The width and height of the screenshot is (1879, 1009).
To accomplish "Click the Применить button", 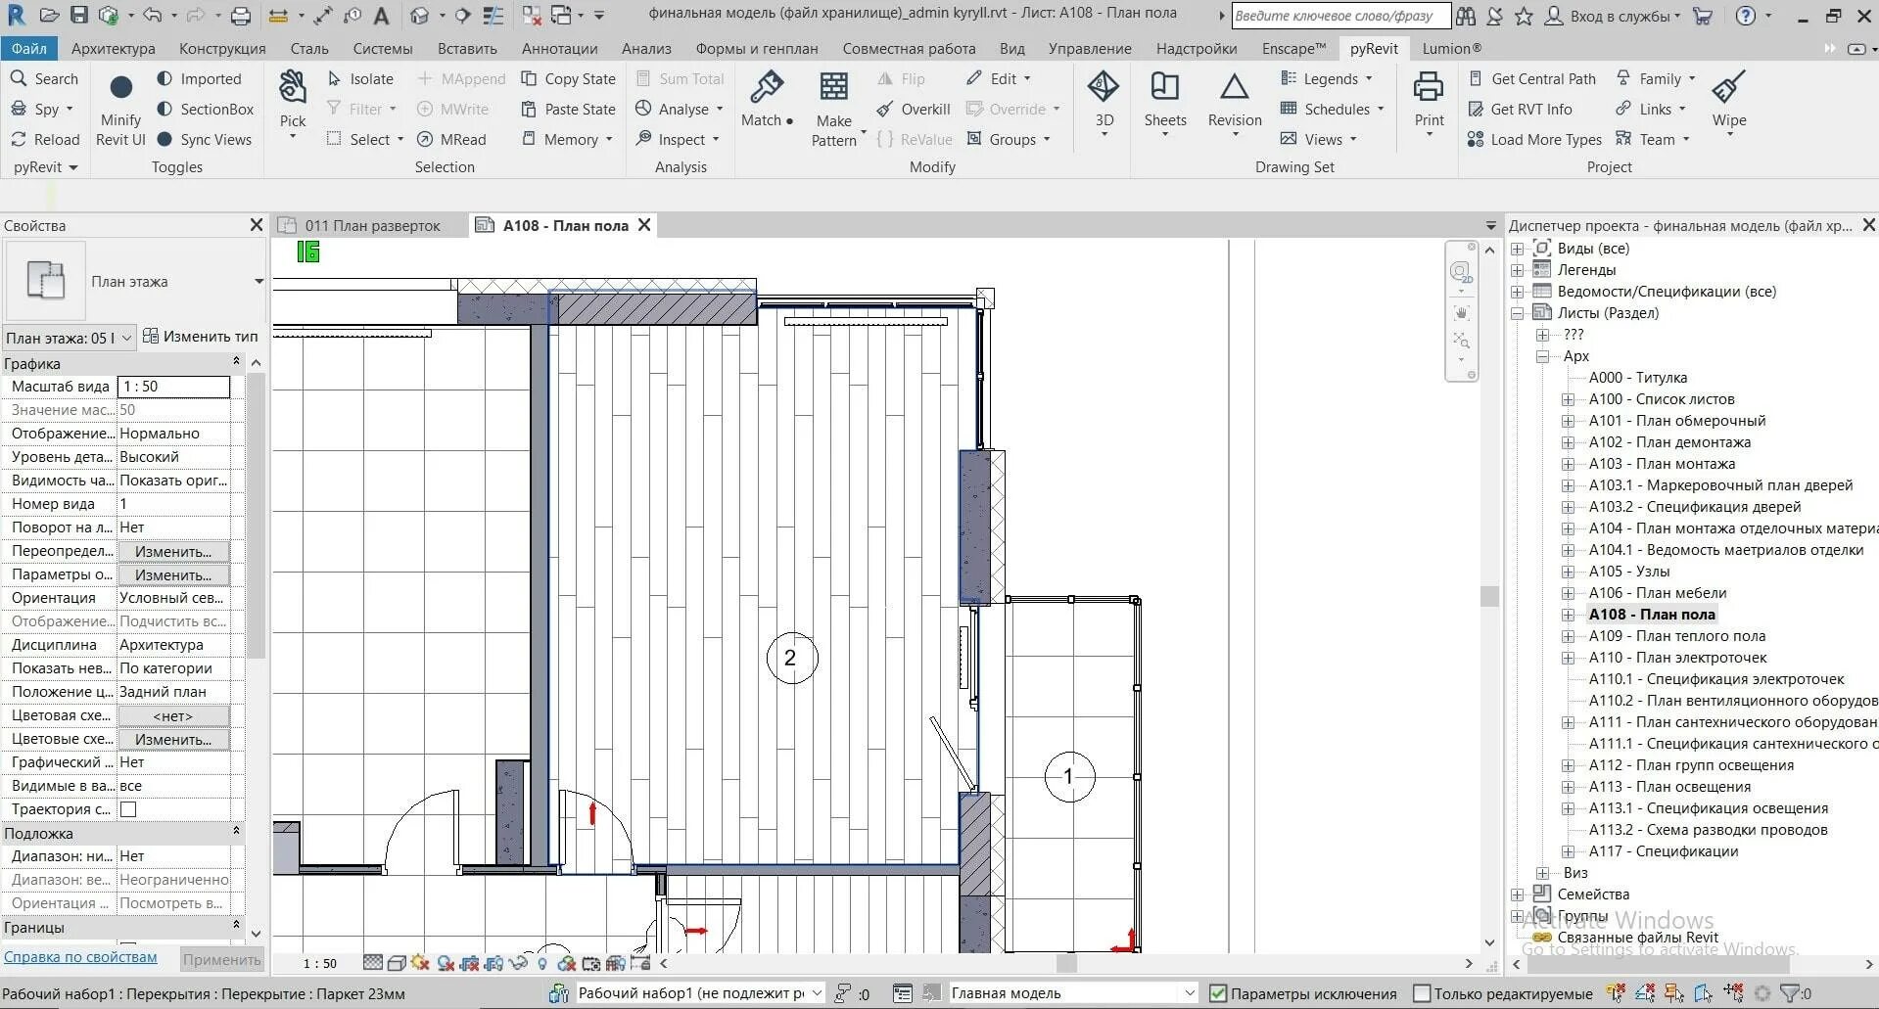I will coord(222,959).
